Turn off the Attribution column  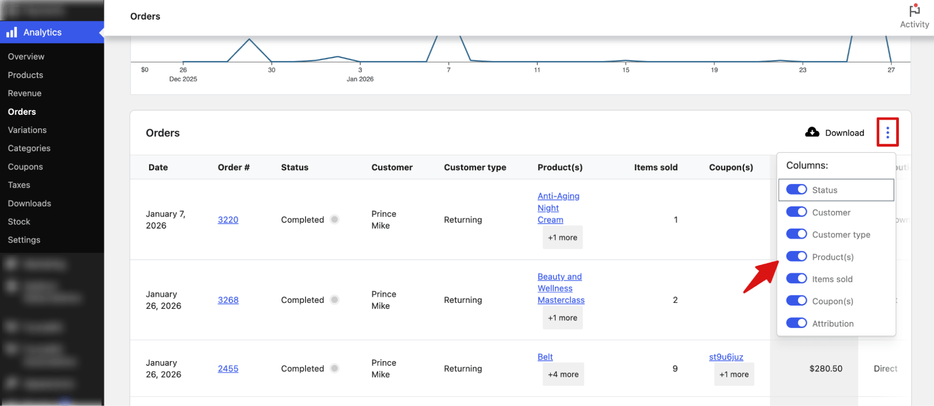click(x=797, y=323)
